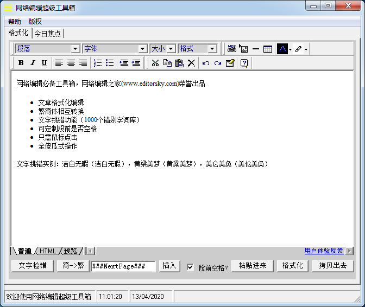Click the list item 全傻瓜式操作

pos(58,146)
